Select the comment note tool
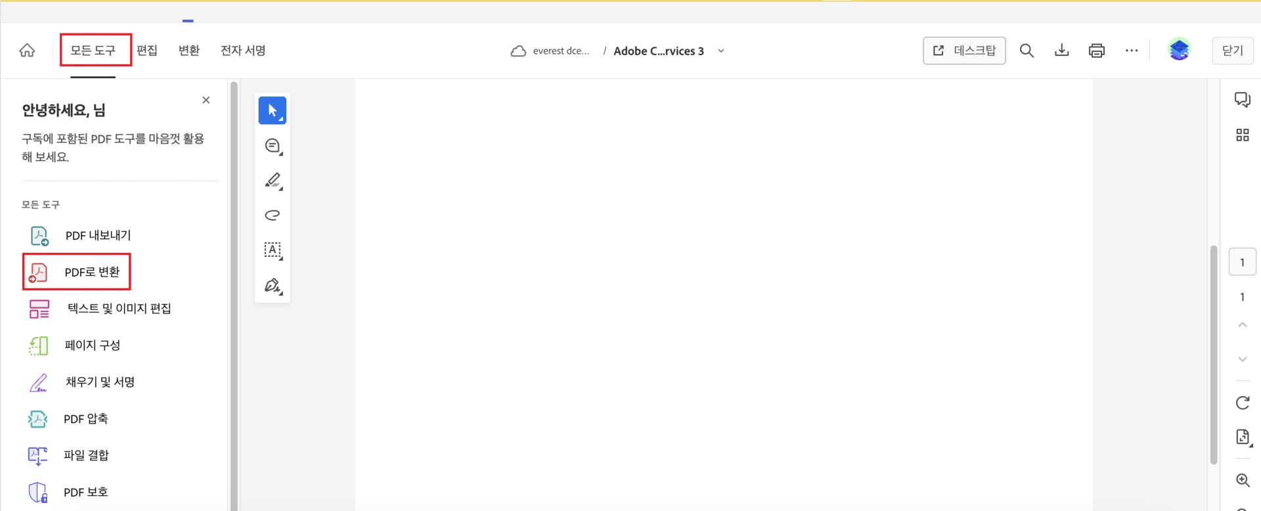This screenshot has width=1261, height=511. pos(273,146)
